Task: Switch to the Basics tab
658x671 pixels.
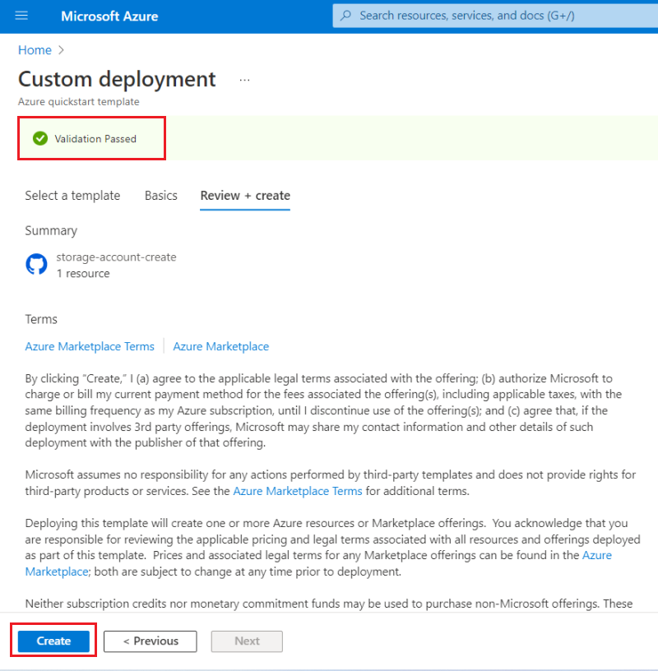Action: pos(161,196)
